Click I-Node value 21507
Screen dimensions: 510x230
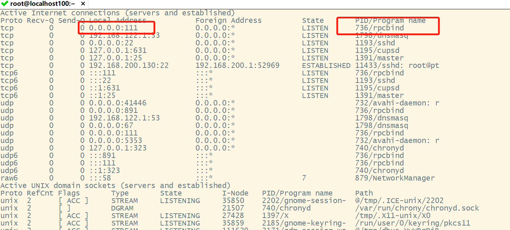[x=233, y=208]
